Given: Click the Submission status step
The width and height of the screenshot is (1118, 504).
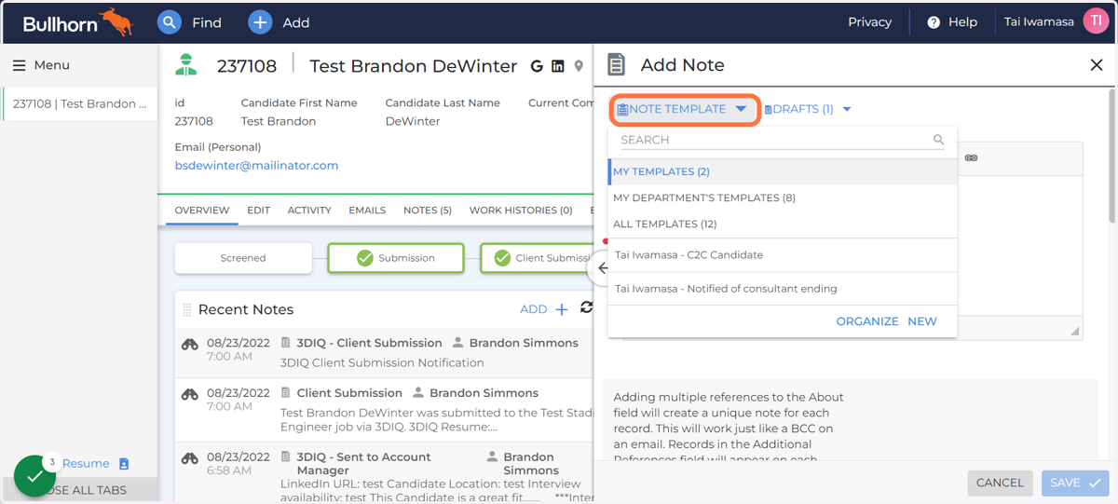Looking at the screenshot, I should pos(395,258).
